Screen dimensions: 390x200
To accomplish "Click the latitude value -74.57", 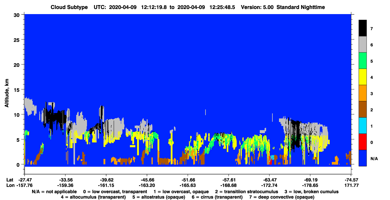I will pyautogui.click(x=351, y=180).
